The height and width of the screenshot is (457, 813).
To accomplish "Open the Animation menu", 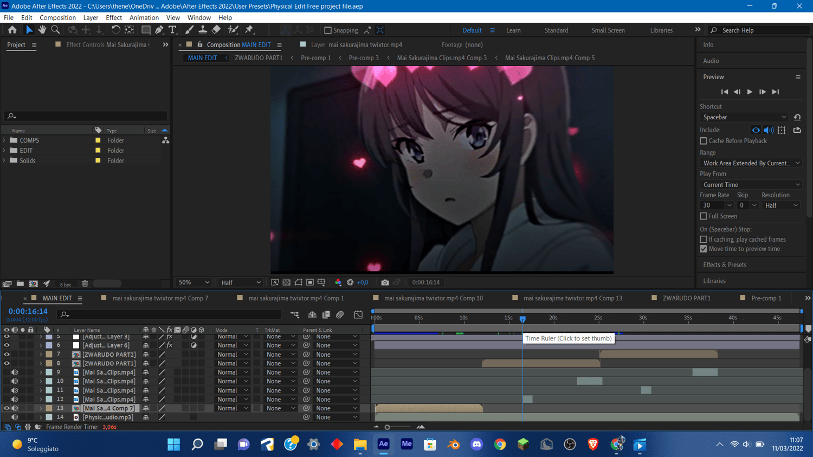I will (144, 18).
